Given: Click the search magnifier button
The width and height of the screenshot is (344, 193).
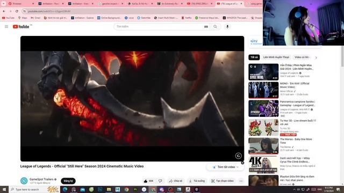Looking at the screenshot, I should 215,26.
